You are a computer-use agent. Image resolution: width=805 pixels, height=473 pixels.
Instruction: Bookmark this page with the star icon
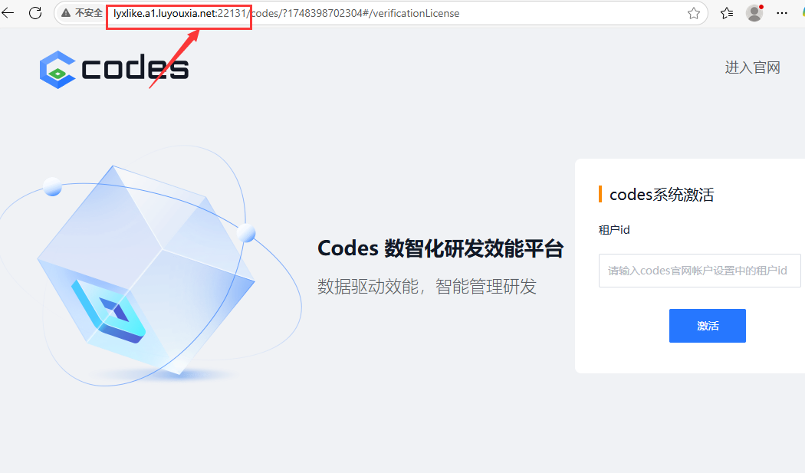pos(694,13)
